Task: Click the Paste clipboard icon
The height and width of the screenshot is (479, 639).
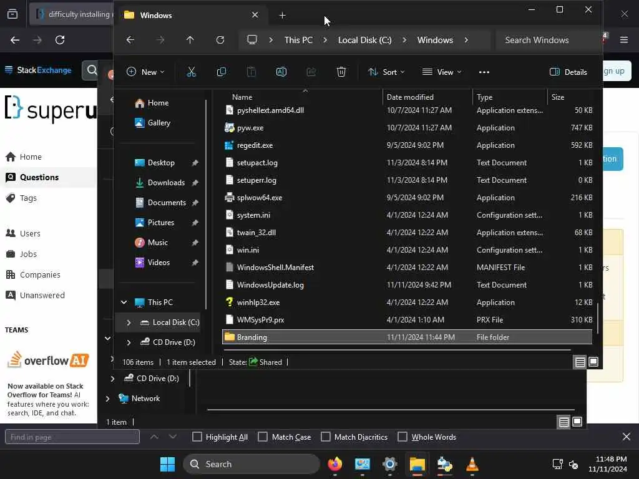Action: (251, 72)
